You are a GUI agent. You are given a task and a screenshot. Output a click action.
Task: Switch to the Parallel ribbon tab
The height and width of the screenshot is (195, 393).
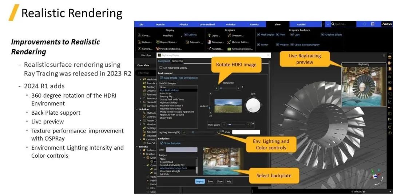pyautogui.click(x=301, y=24)
